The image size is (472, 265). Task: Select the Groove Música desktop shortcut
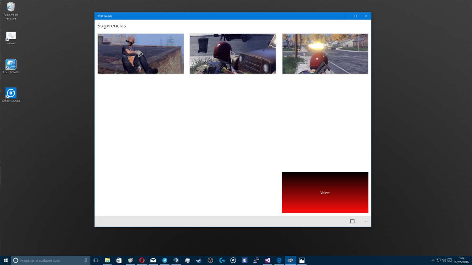[x=11, y=95]
